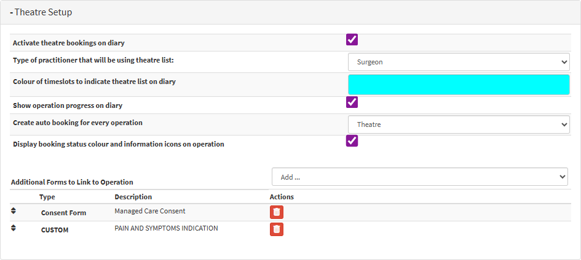
Task: Click the Actions column header
Action: pyautogui.click(x=282, y=197)
